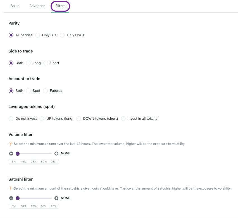Click the Volume filter slider handle
238x218 pixels.
18,154
